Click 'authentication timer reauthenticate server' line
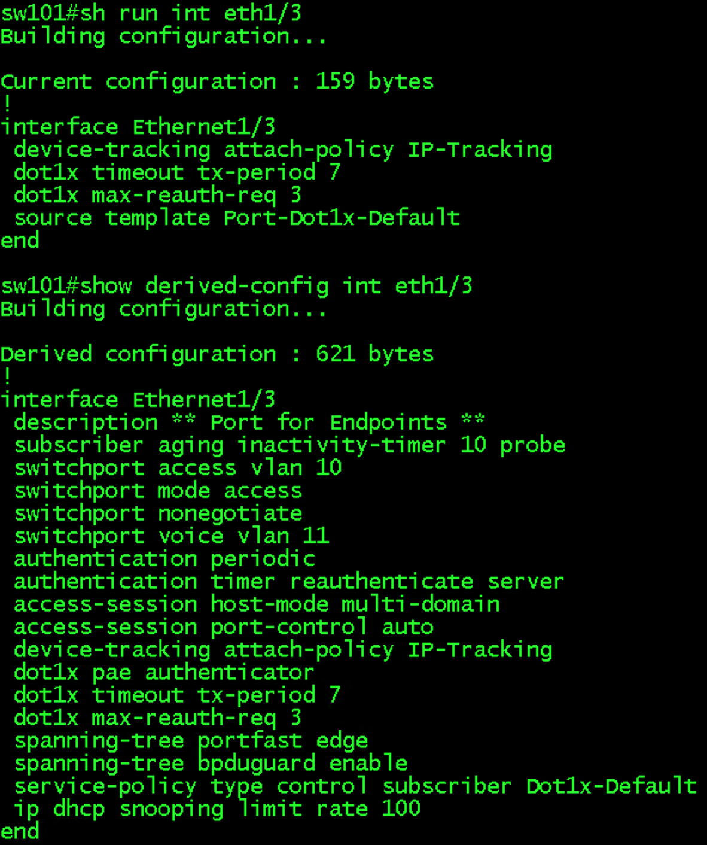The width and height of the screenshot is (707, 845). coord(289,582)
